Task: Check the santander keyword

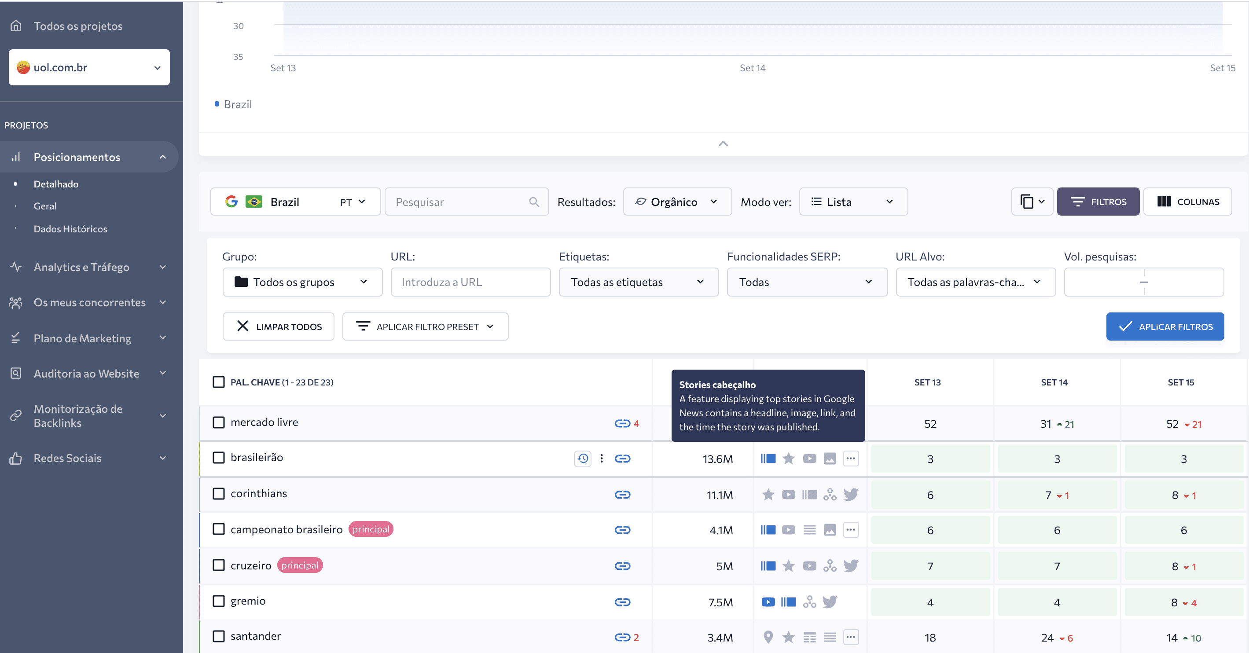Action: pos(219,636)
